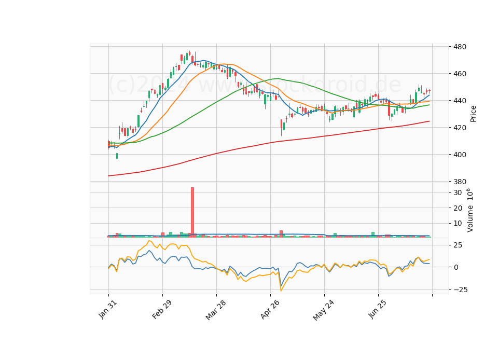
Task: Click the 25 oscillator axis label
Action: point(458,245)
